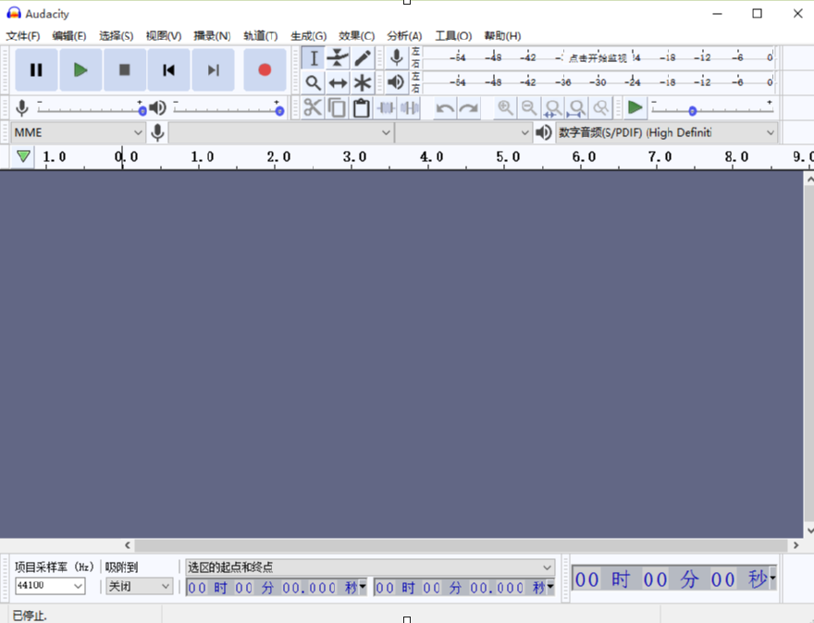Viewport: 814px width, 623px height.
Task: Start recording with the red Record button
Action: click(x=265, y=69)
